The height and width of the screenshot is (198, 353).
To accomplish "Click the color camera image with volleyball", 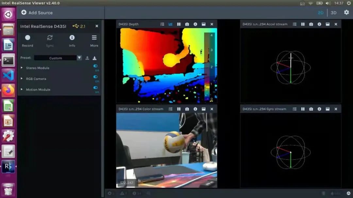I will pos(167,150).
